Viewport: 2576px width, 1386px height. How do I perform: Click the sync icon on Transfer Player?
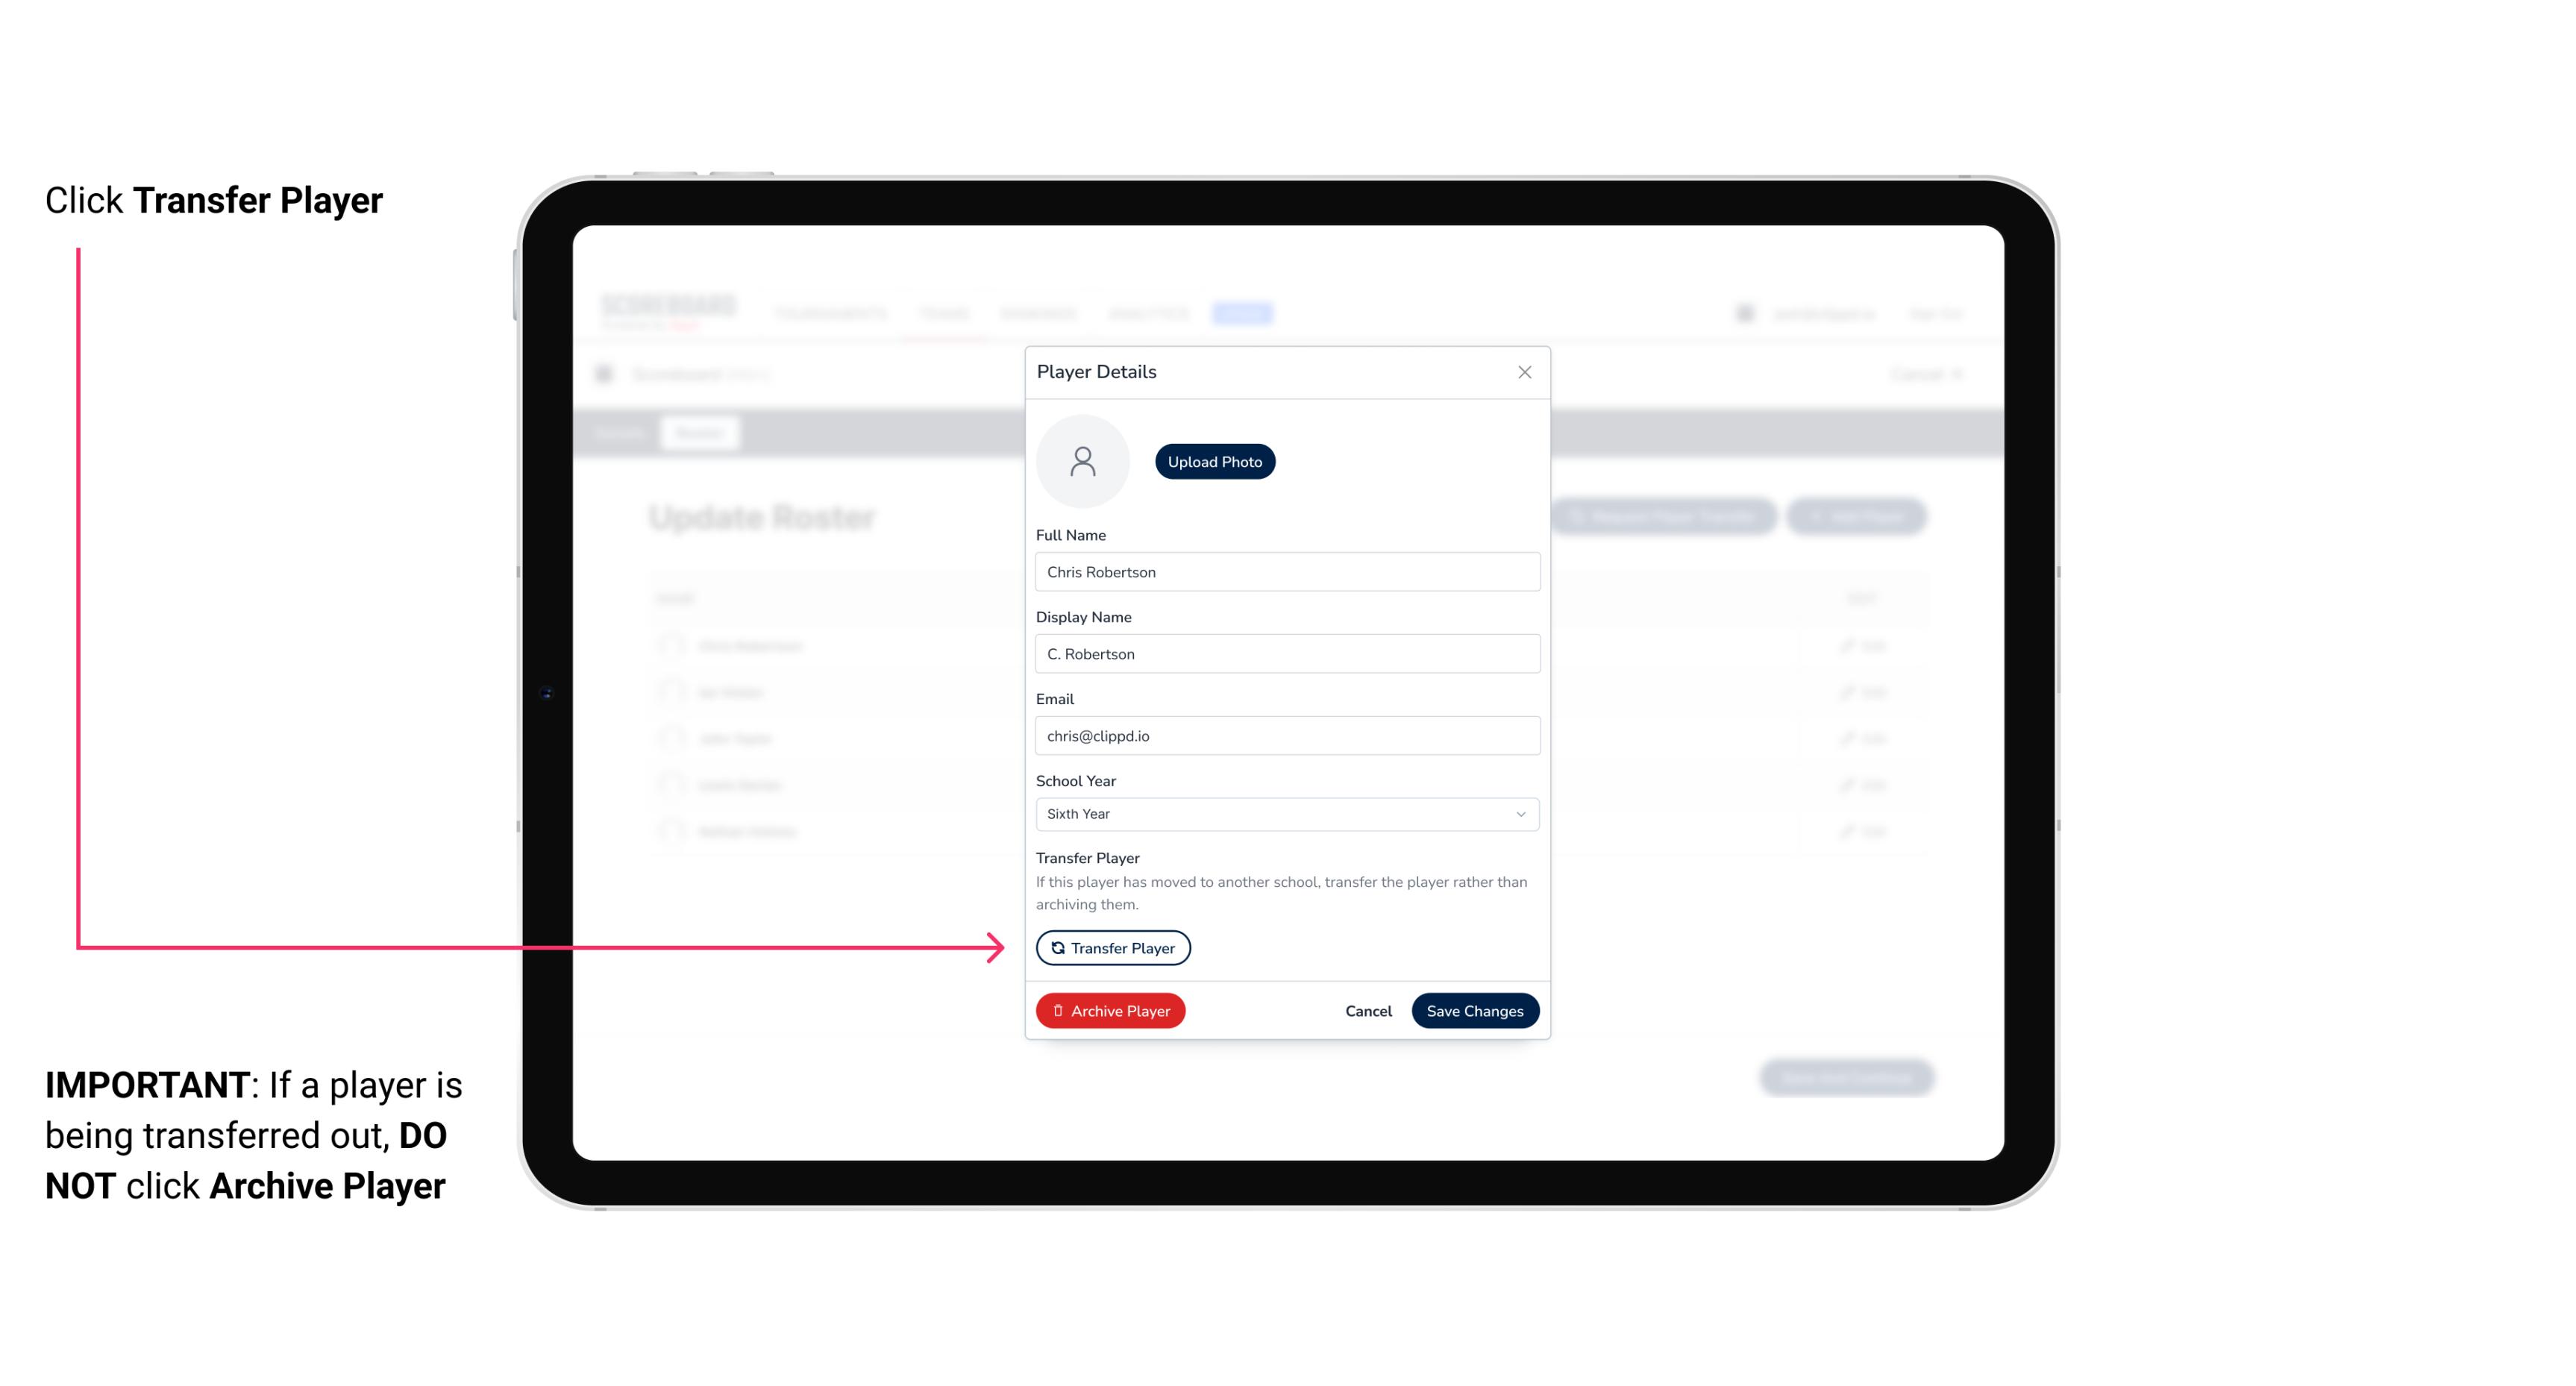pos(1055,947)
